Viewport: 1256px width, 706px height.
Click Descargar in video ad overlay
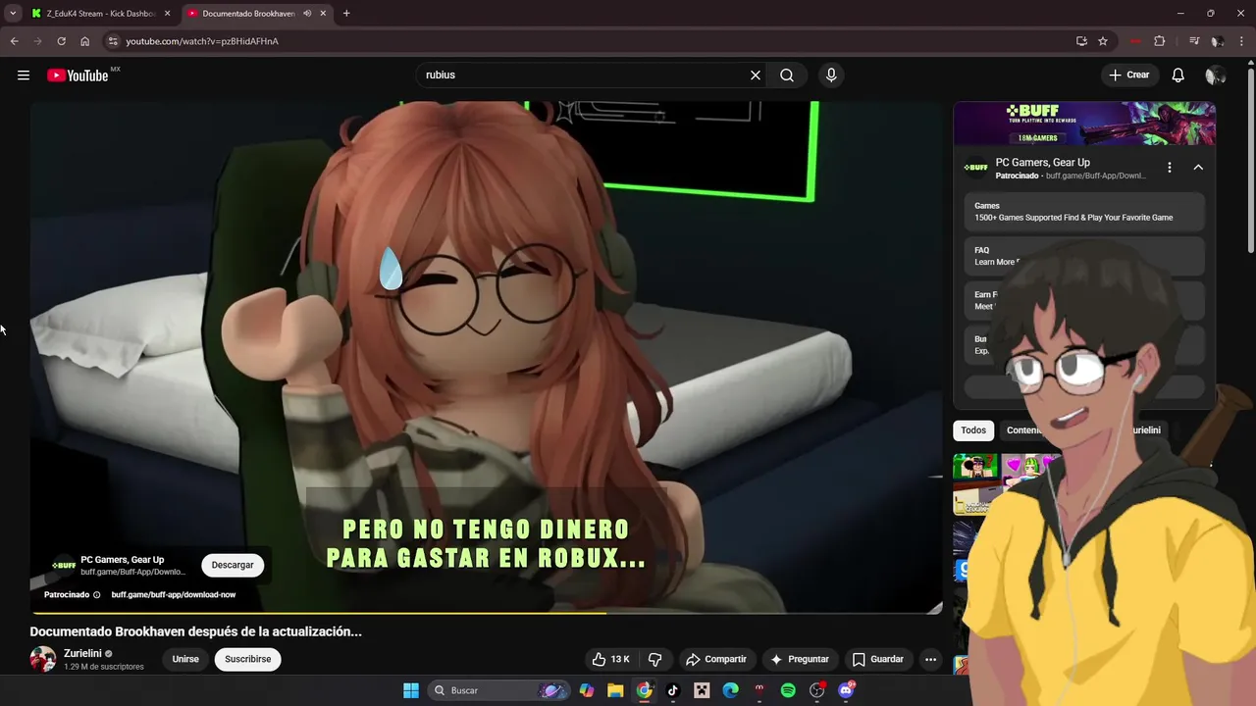pyautogui.click(x=233, y=565)
